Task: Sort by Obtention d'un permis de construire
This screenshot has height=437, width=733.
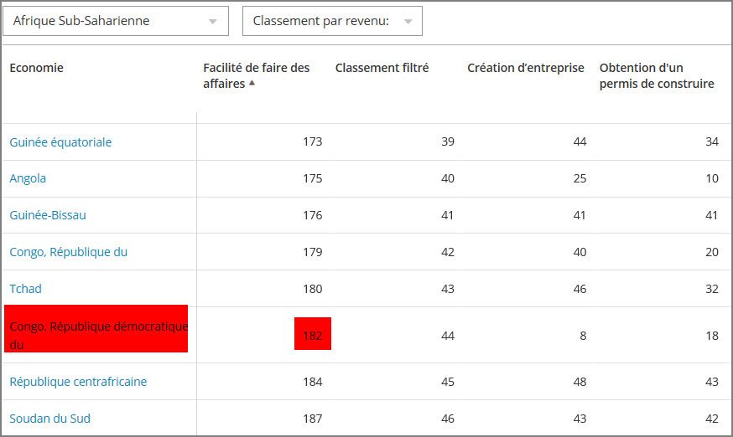Action: (x=657, y=75)
